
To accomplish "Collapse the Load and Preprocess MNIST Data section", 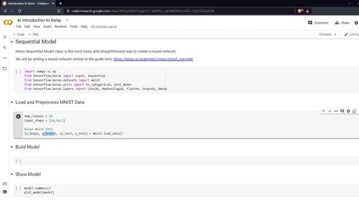I will click(x=12, y=102).
